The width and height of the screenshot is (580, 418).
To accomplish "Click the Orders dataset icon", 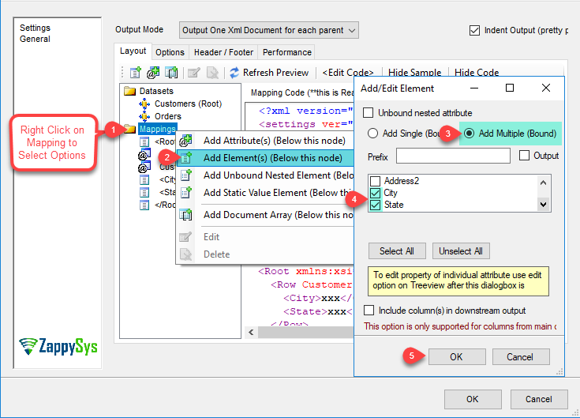I will coord(144,116).
